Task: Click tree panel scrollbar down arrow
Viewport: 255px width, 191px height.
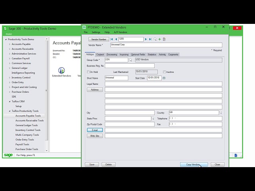Action: [47, 151]
